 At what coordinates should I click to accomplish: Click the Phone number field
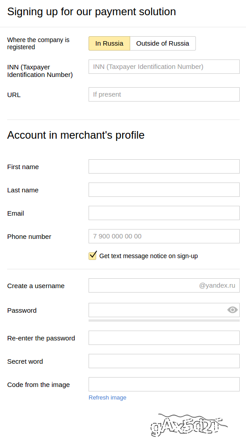[164, 236]
